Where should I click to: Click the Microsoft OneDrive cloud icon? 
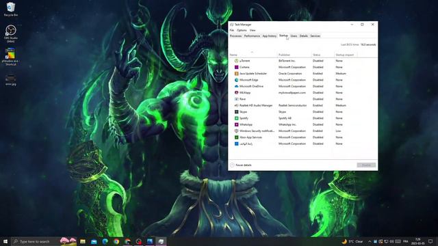click(x=236, y=87)
